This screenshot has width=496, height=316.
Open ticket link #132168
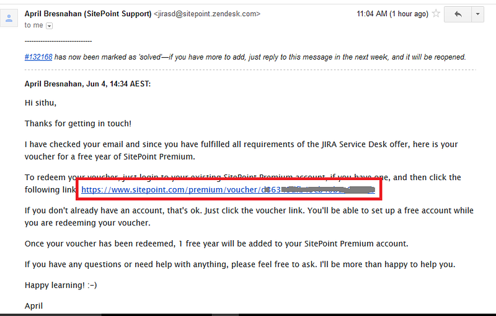pyautogui.click(x=38, y=57)
